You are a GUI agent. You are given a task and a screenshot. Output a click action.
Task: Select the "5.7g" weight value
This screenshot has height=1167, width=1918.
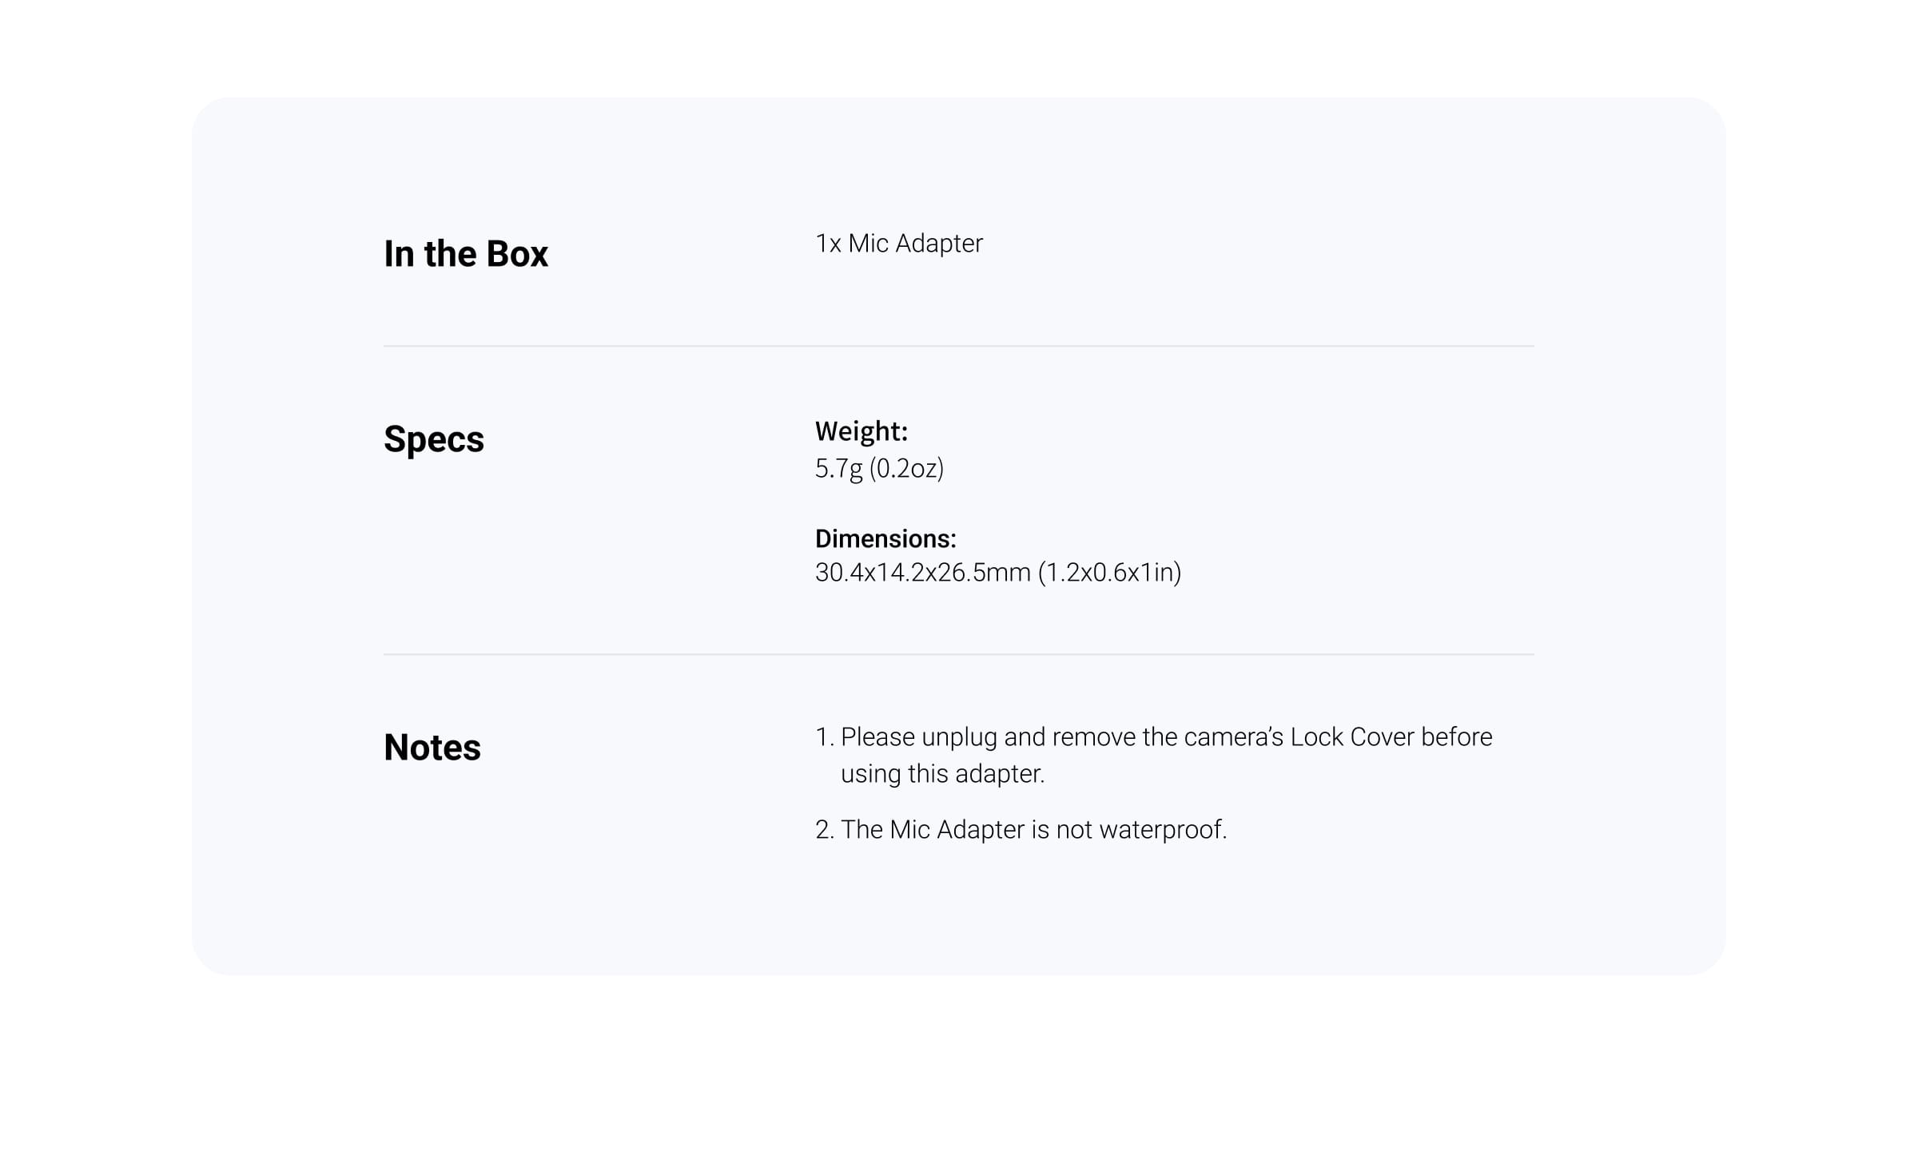tap(838, 468)
